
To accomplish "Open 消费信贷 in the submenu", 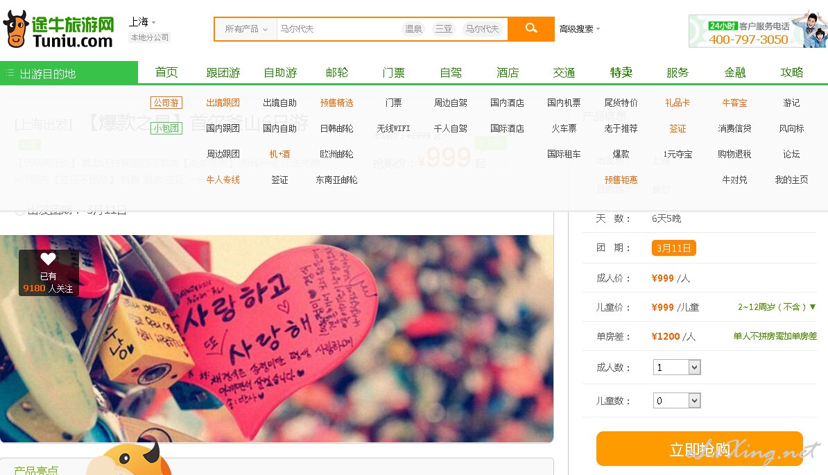I will click(734, 128).
